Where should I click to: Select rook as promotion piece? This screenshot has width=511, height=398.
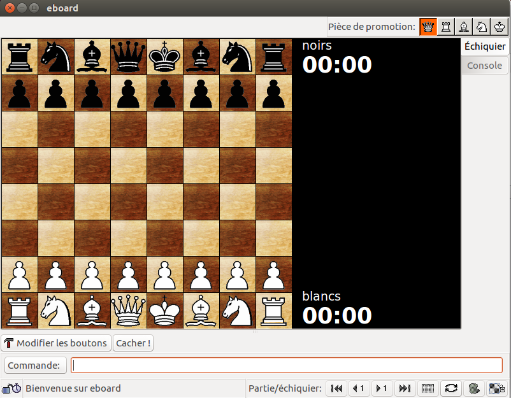pos(446,27)
